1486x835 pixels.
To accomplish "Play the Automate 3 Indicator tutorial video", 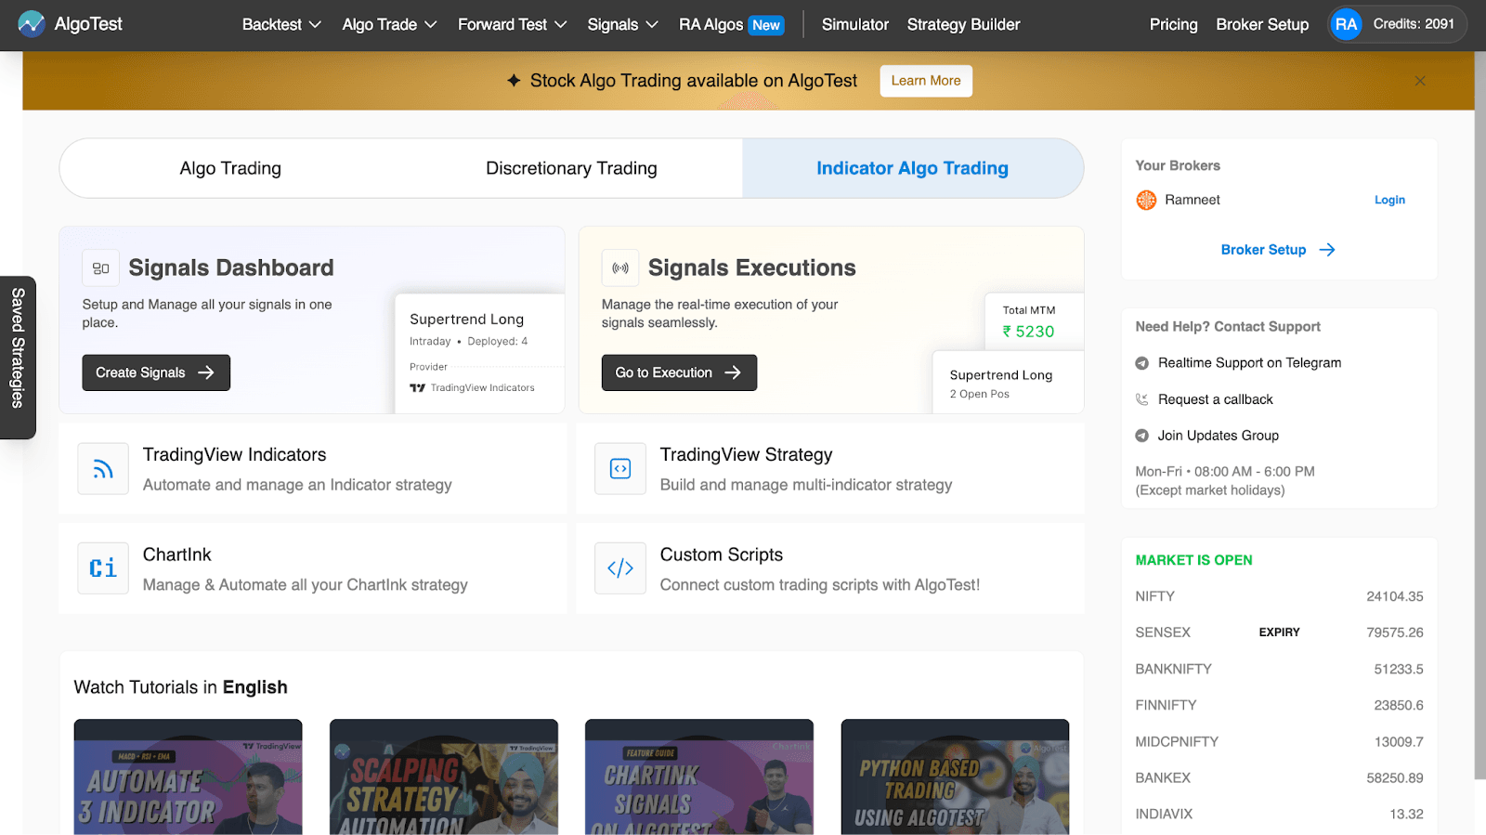I will [188, 777].
